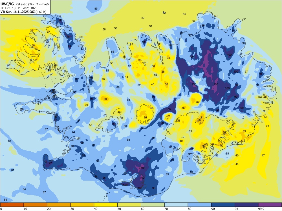The height and width of the screenshot is (211, 282).
Task: Click the humidity value 68 on the map
Action: 156,75
